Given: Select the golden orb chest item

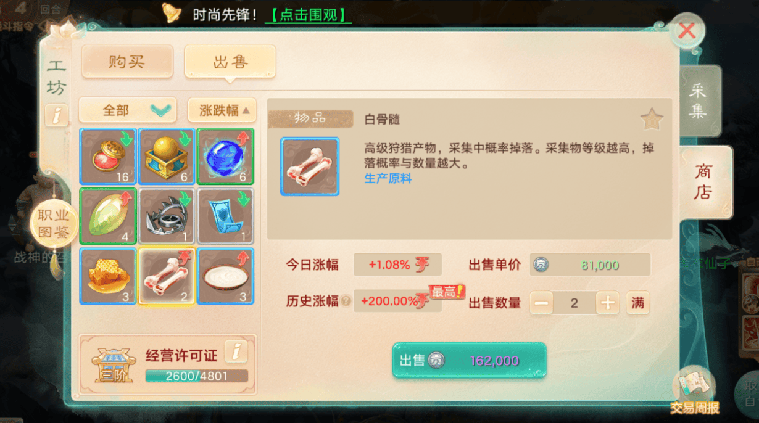Looking at the screenshot, I should tap(167, 157).
